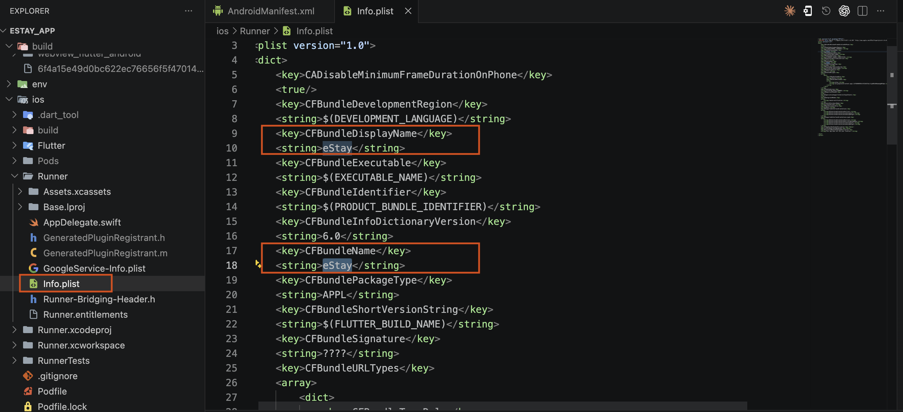Open the 6f4a15e49d0bc622ec... file
The width and height of the screenshot is (903, 412).
pos(120,68)
